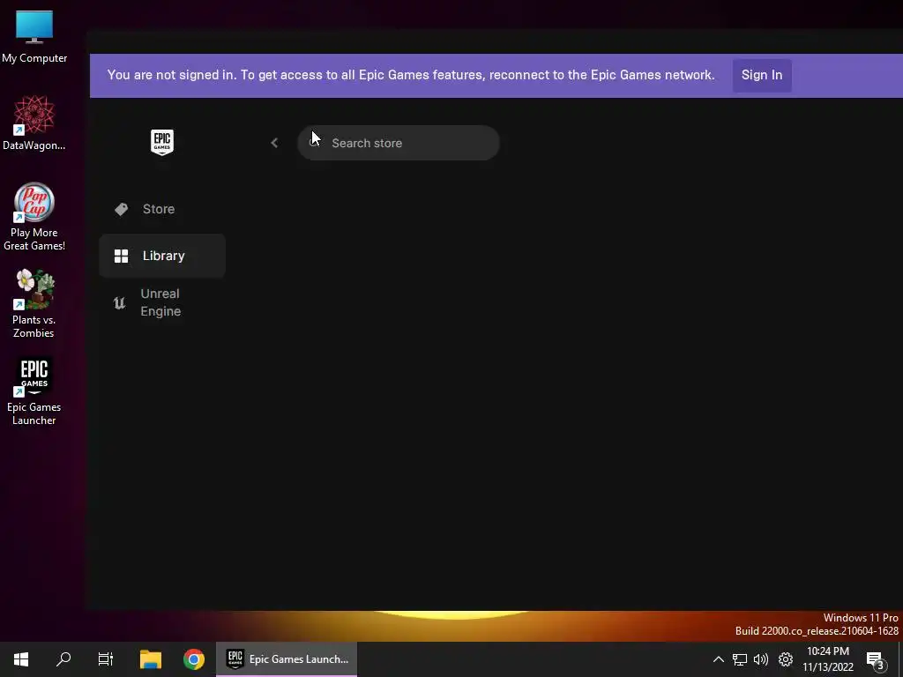Open Task View from the taskbar
903x677 pixels.
pos(106,659)
